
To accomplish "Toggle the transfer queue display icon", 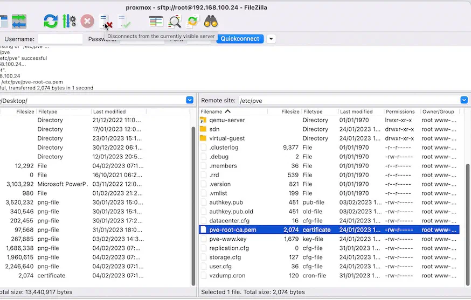I will pyautogui.click(x=19, y=22).
